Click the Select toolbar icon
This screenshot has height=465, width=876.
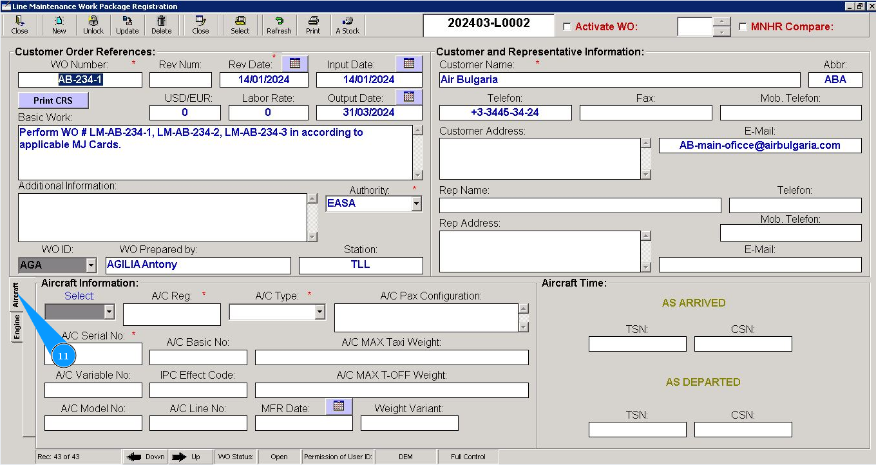tap(240, 24)
